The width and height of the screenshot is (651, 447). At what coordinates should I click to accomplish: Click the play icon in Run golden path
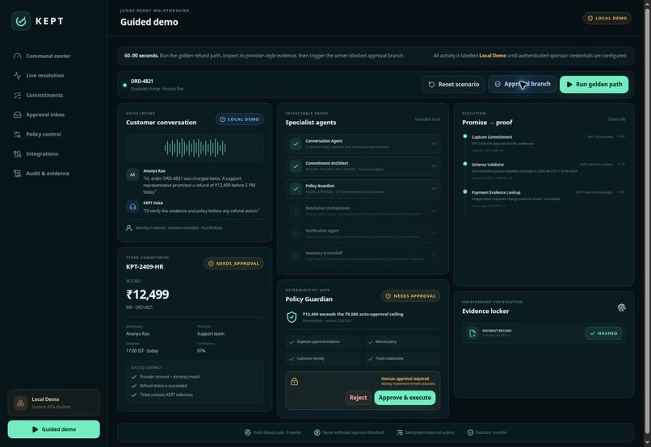pos(569,85)
